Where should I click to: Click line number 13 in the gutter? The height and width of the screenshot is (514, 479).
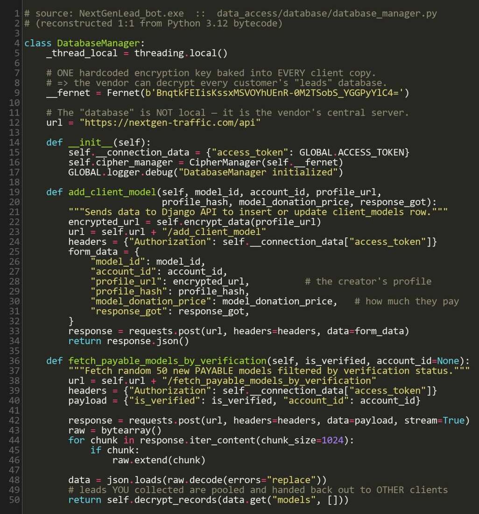tap(14, 133)
